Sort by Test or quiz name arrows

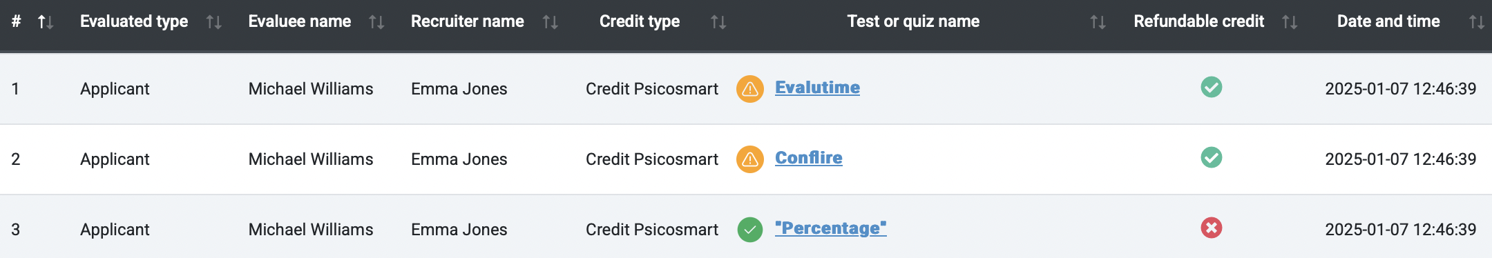1098,22
